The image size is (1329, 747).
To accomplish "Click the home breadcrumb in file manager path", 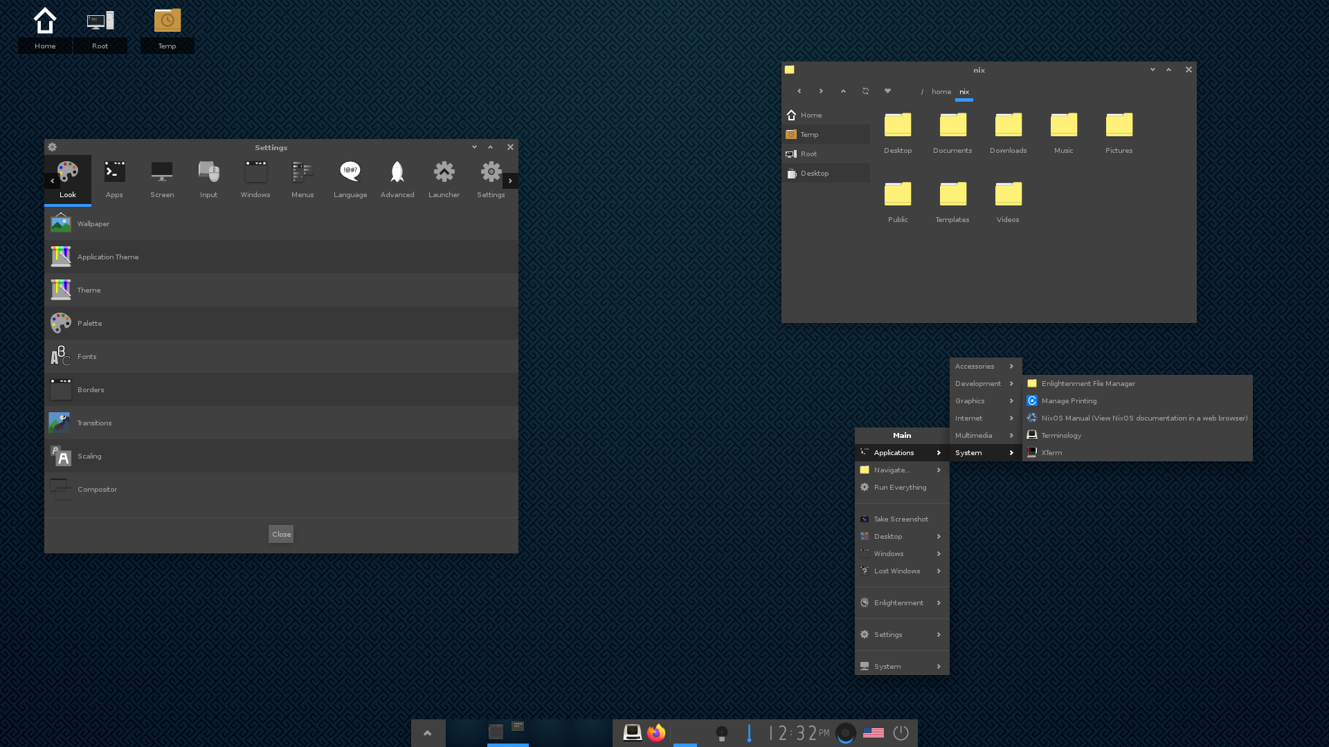I will point(941,91).
